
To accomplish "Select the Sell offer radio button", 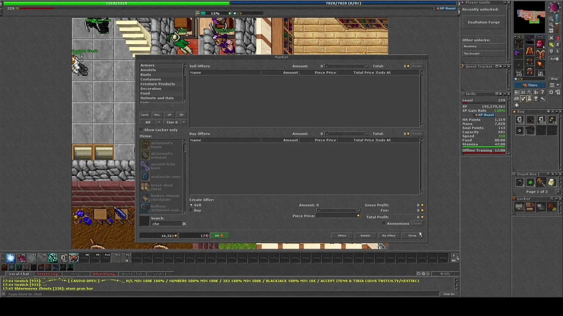I will click(x=191, y=205).
